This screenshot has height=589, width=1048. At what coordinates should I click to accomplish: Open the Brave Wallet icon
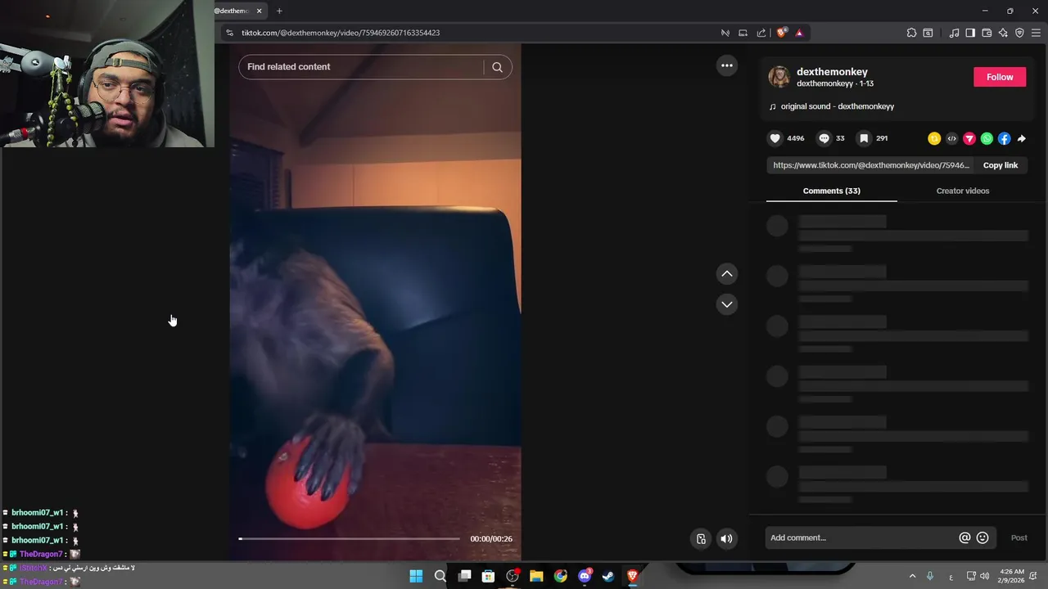point(987,33)
